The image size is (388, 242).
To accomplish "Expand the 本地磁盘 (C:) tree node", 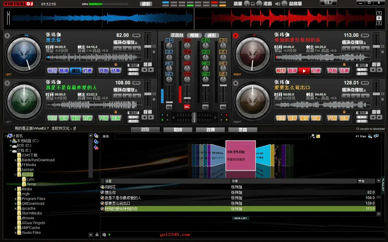I will (x=11, y=141).
